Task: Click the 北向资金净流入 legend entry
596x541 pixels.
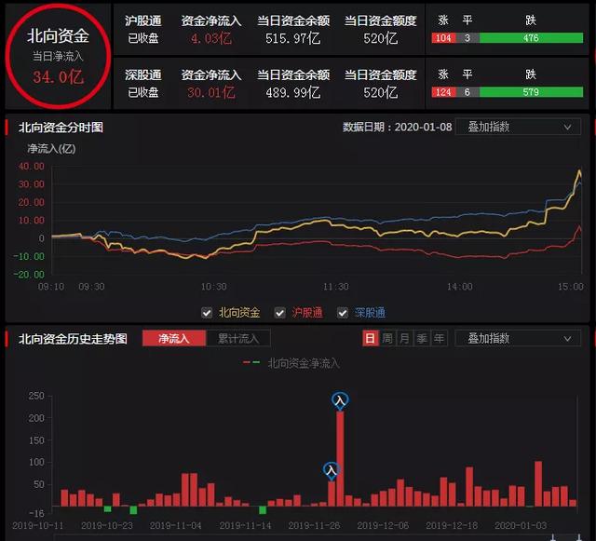Action: point(291,363)
